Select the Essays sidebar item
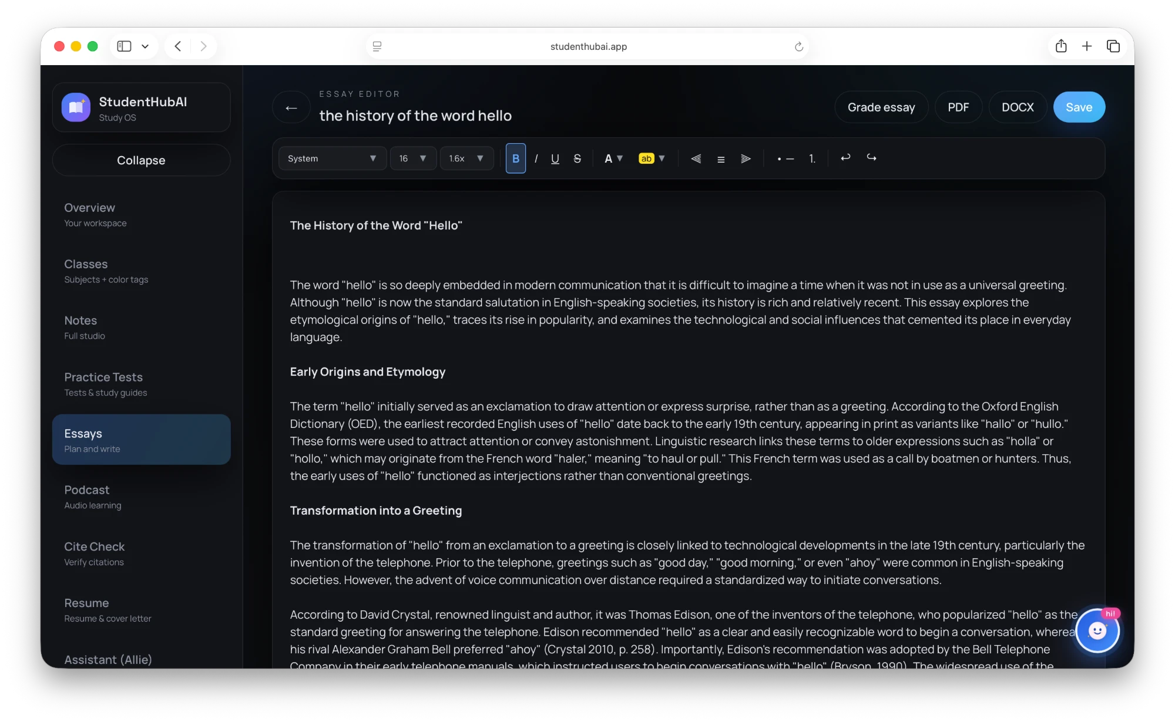Image resolution: width=1175 pixels, height=722 pixels. [141, 440]
